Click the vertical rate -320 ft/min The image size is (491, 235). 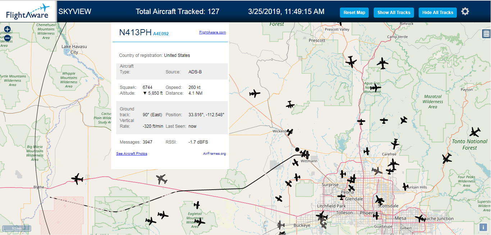click(x=153, y=126)
